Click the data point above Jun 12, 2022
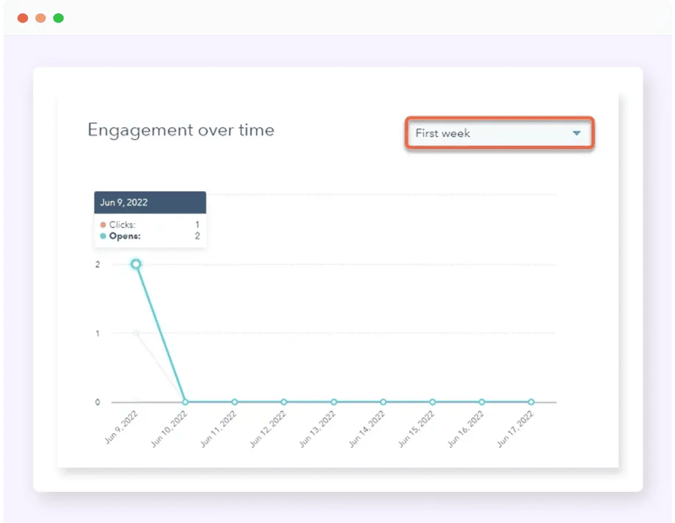The image size is (675, 523). click(284, 401)
